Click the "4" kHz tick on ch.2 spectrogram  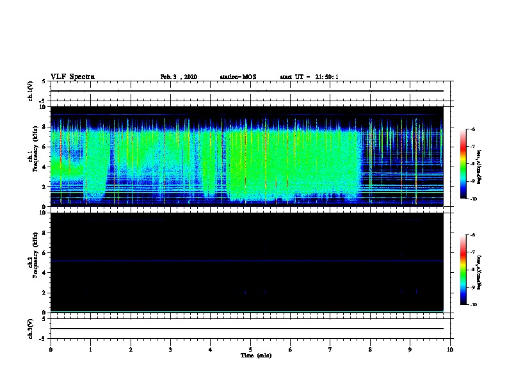click(45, 273)
